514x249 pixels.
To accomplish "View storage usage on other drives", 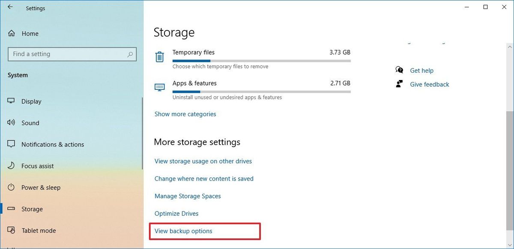I will [x=203, y=161].
